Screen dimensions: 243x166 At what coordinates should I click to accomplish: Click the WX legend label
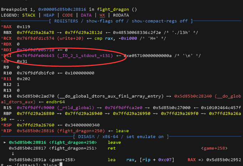pyautogui.click(x=102, y=15)
